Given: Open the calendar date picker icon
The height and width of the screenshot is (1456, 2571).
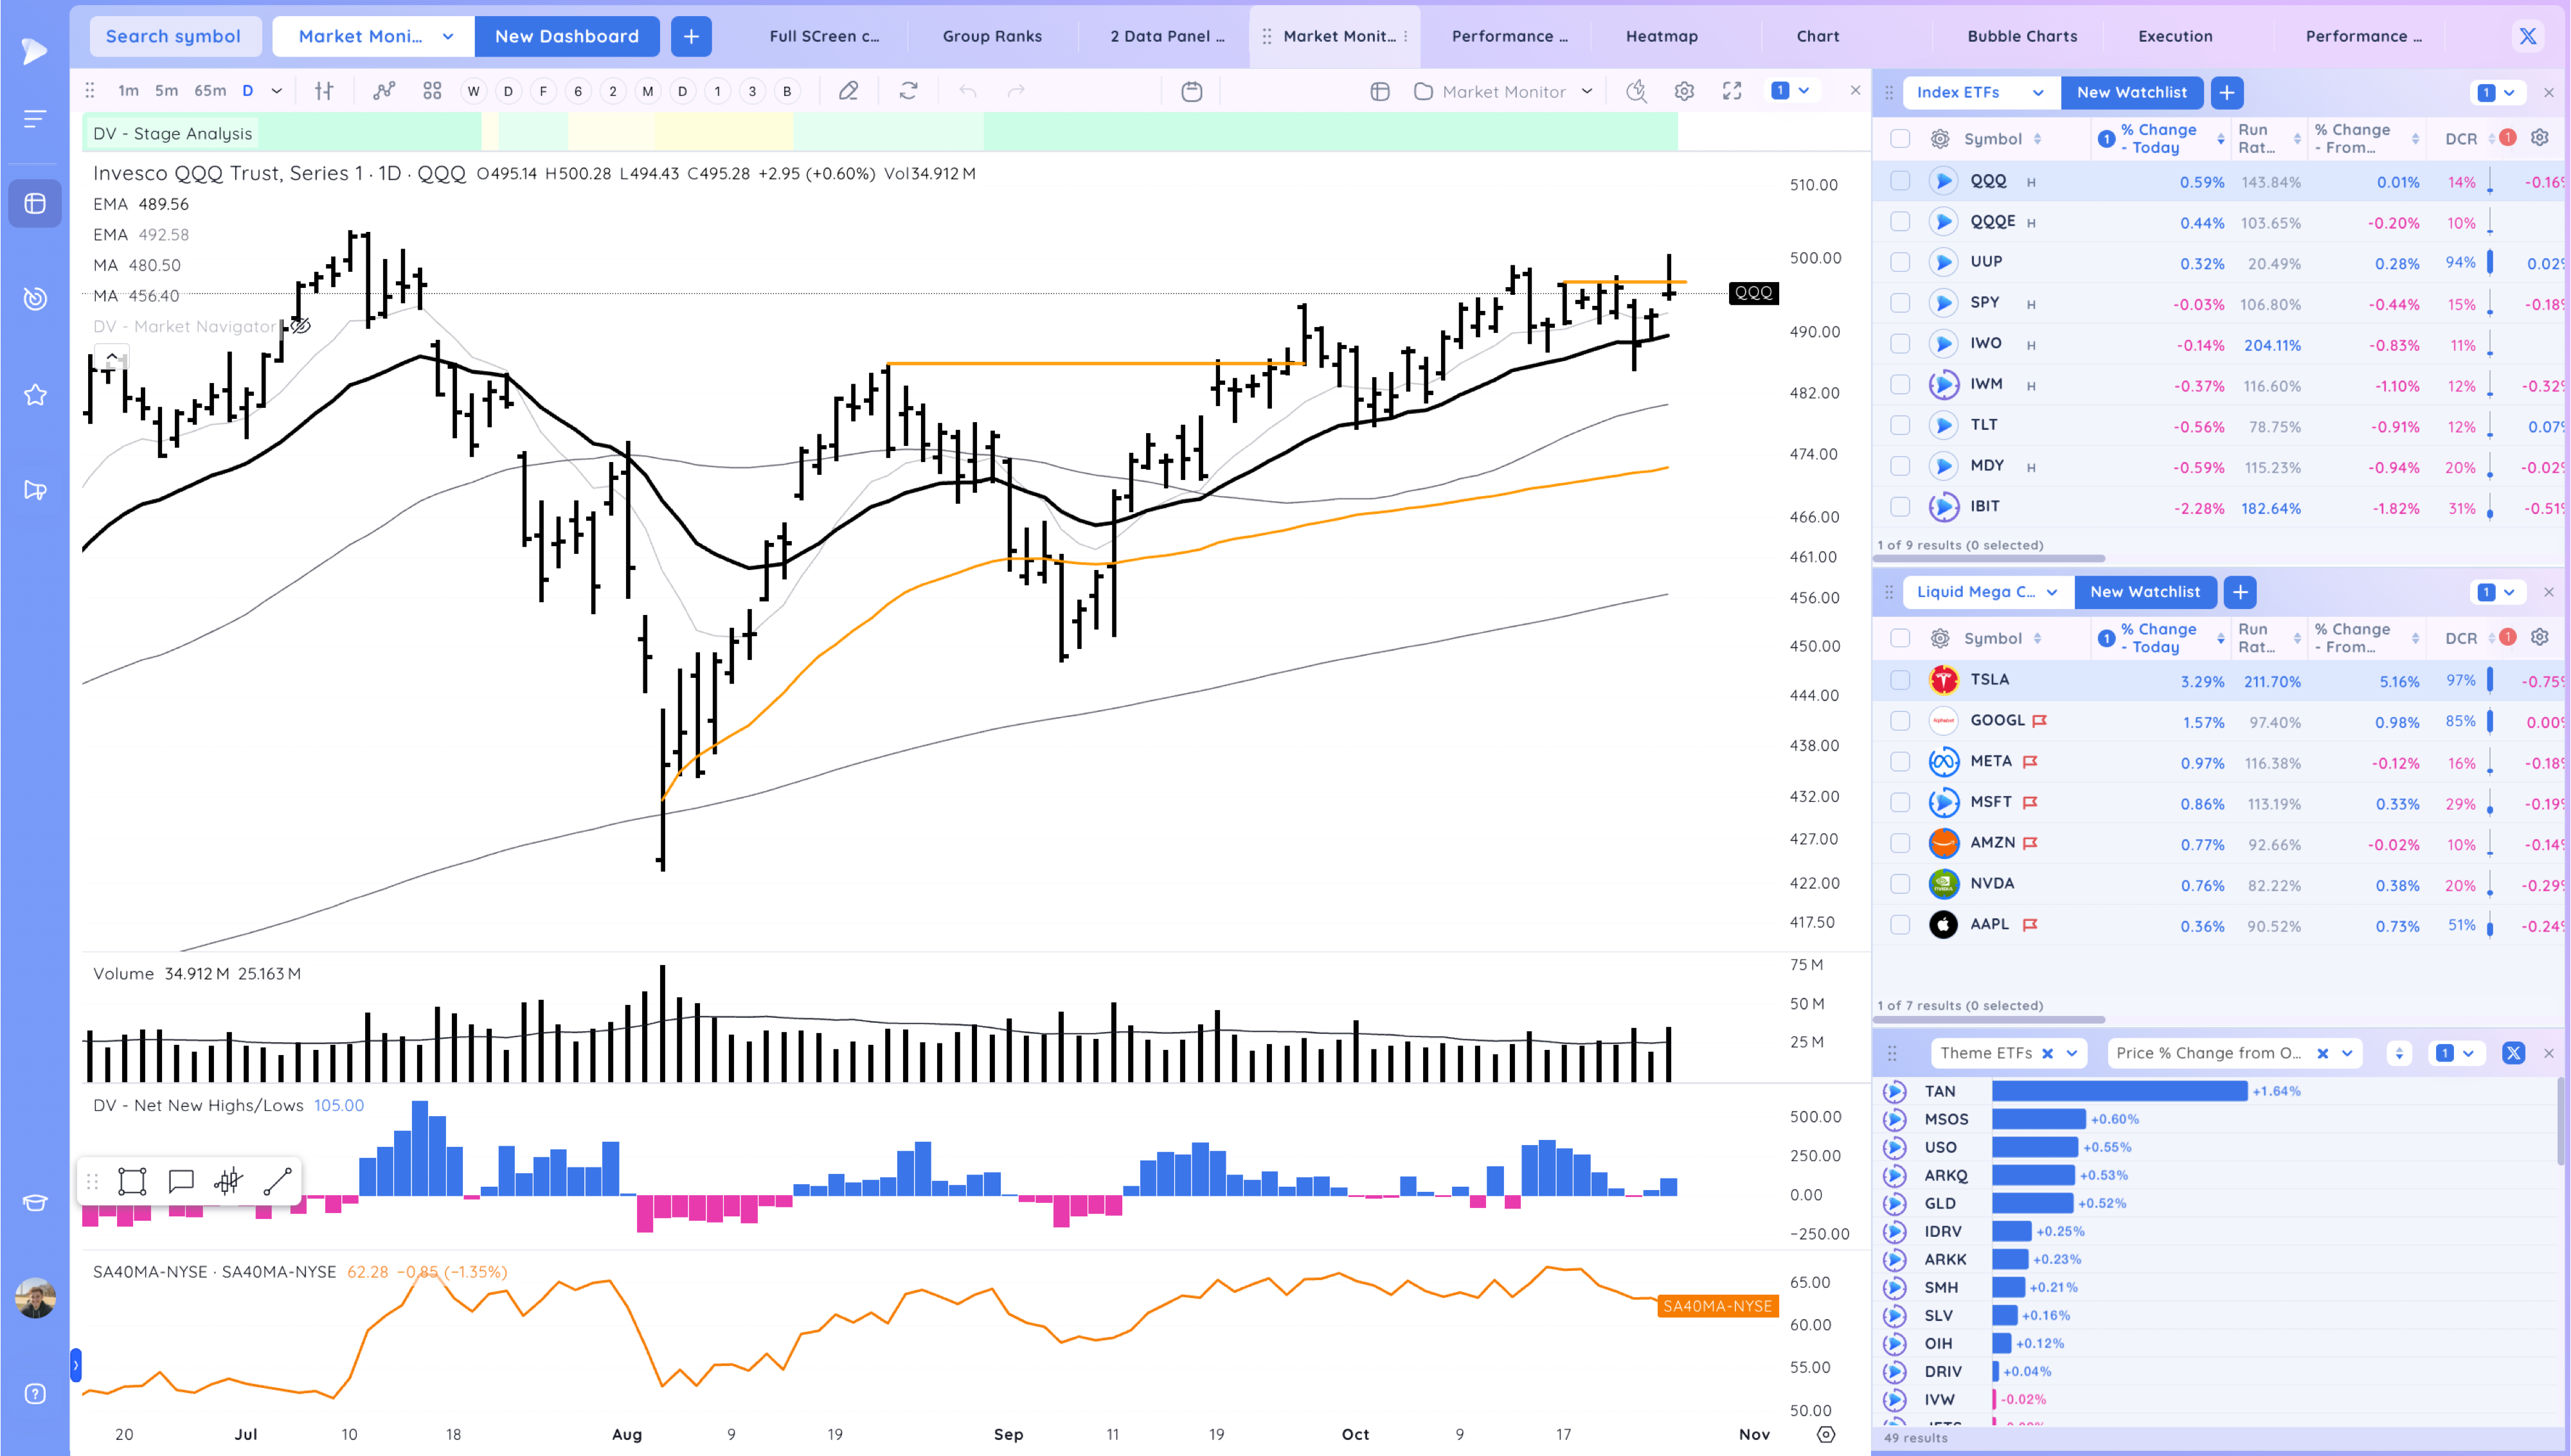Looking at the screenshot, I should 1191,91.
